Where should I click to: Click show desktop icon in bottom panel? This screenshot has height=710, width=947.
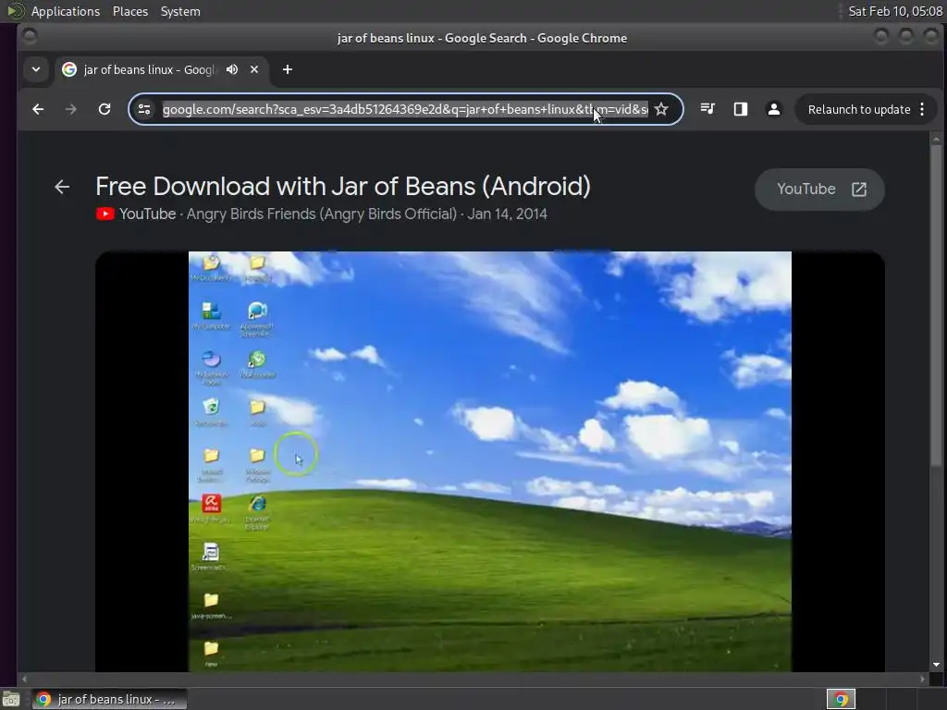point(11,700)
